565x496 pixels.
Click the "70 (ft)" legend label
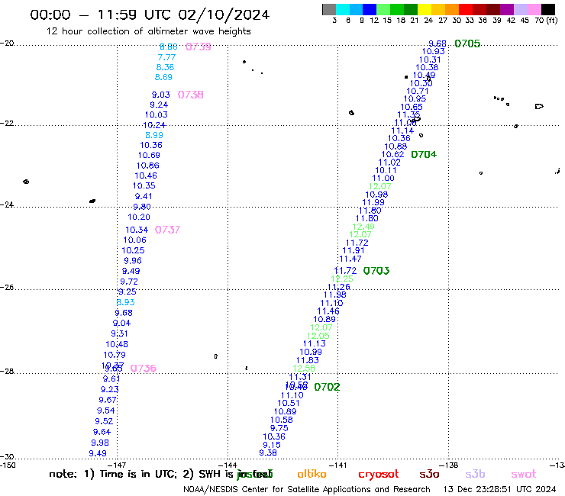[x=546, y=21]
